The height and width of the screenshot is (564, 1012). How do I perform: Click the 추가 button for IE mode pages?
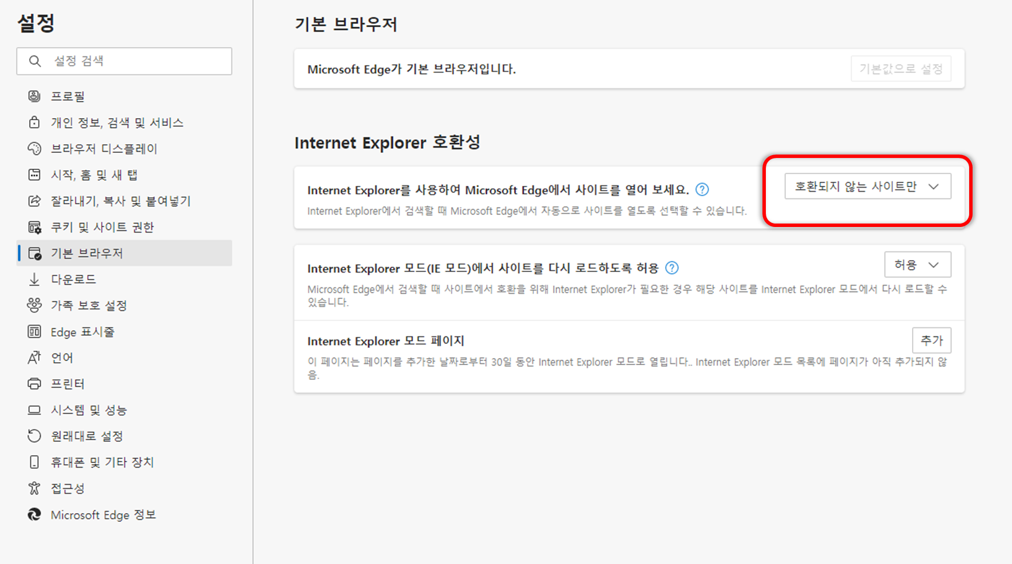[931, 340]
